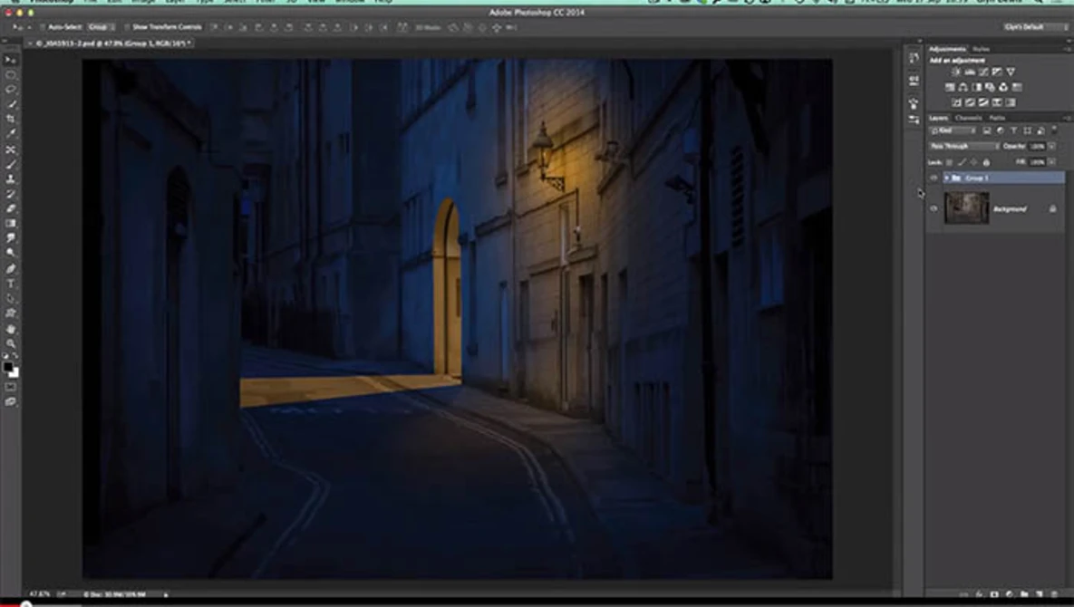Hide the Background layer
The width and height of the screenshot is (1074, 607).
click(934, 208)
